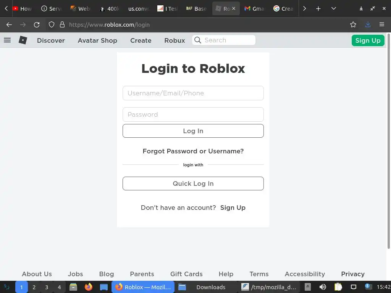Launch Firefox from taskbar launcher icon
Image resolution: width=391 pixels, height=293 pixels.
click(x=88, y=287)
